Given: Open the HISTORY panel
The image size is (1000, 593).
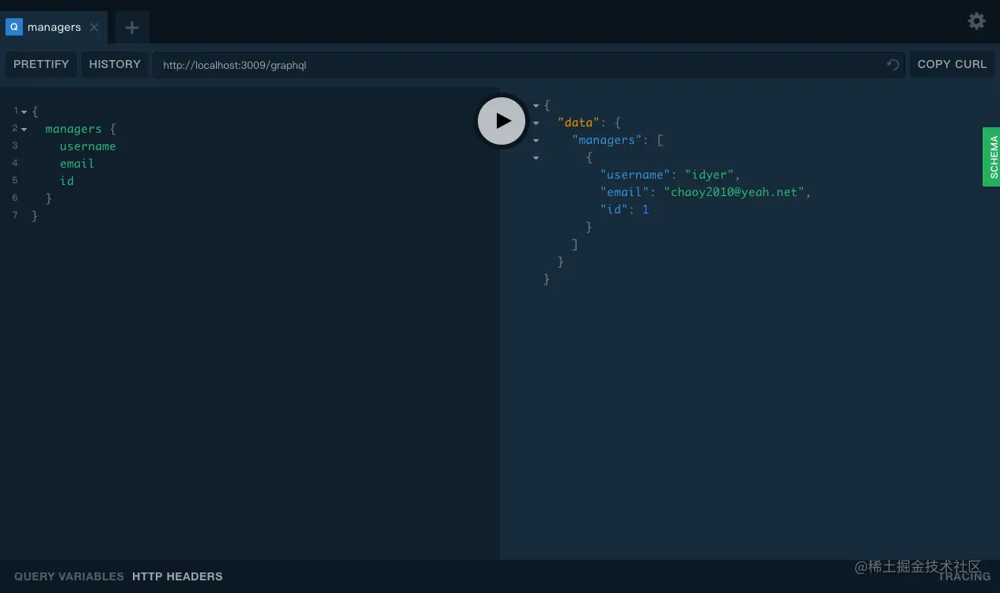Looking at the screenshot, I should click(115, 64).
